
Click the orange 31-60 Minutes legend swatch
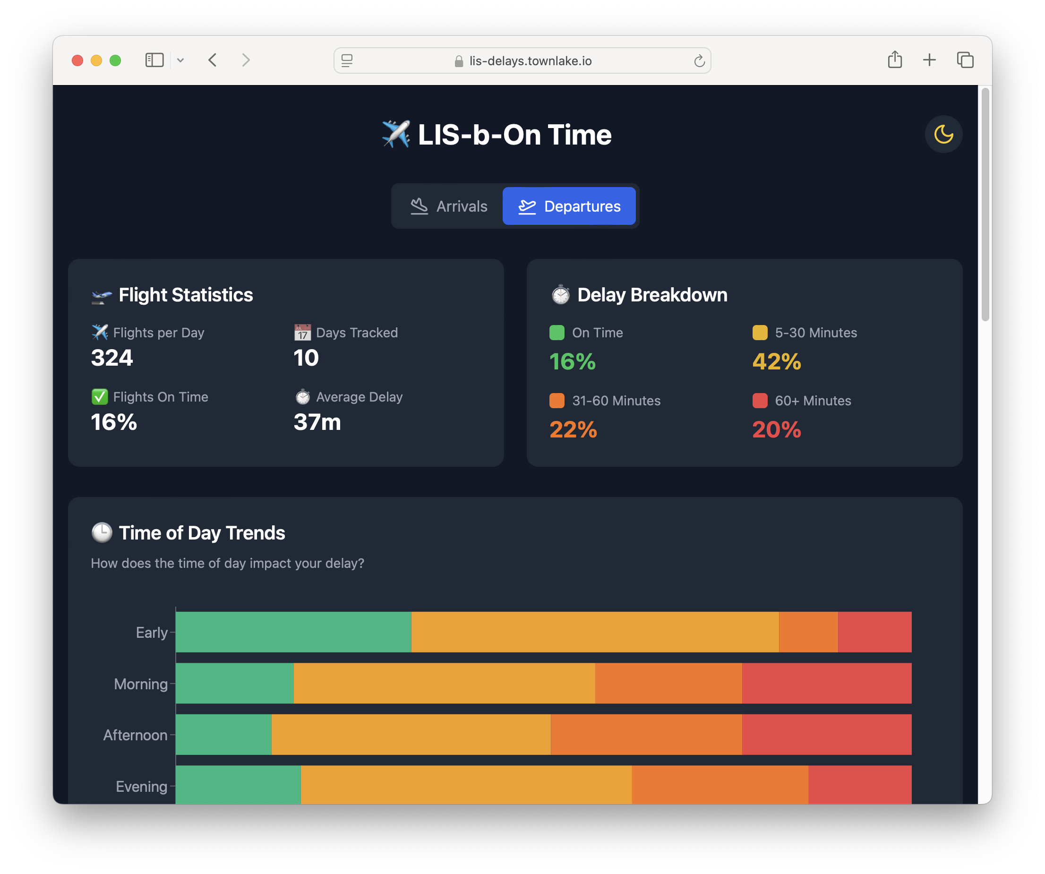[x=557, y=401]
